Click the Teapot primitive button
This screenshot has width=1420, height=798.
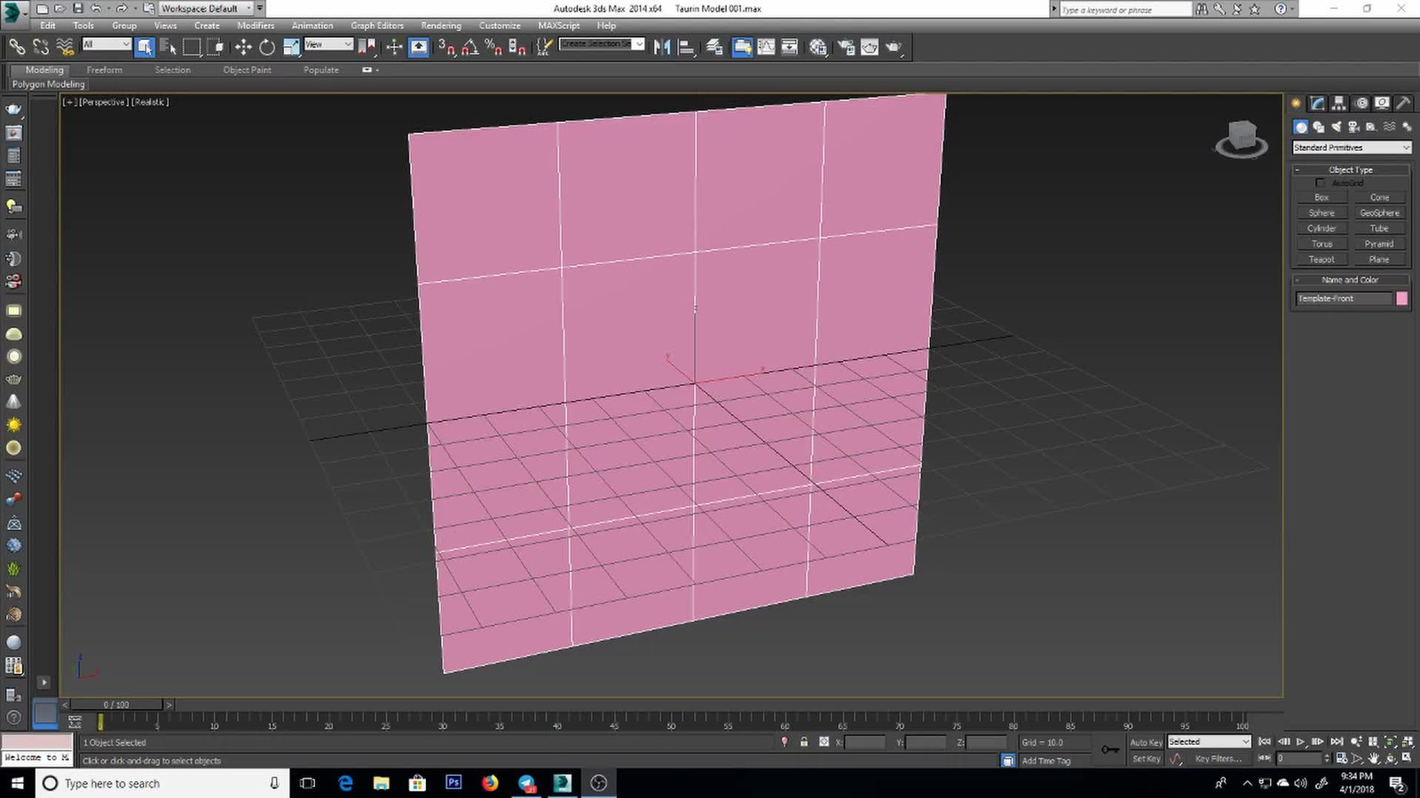(x=1321, y=260)
